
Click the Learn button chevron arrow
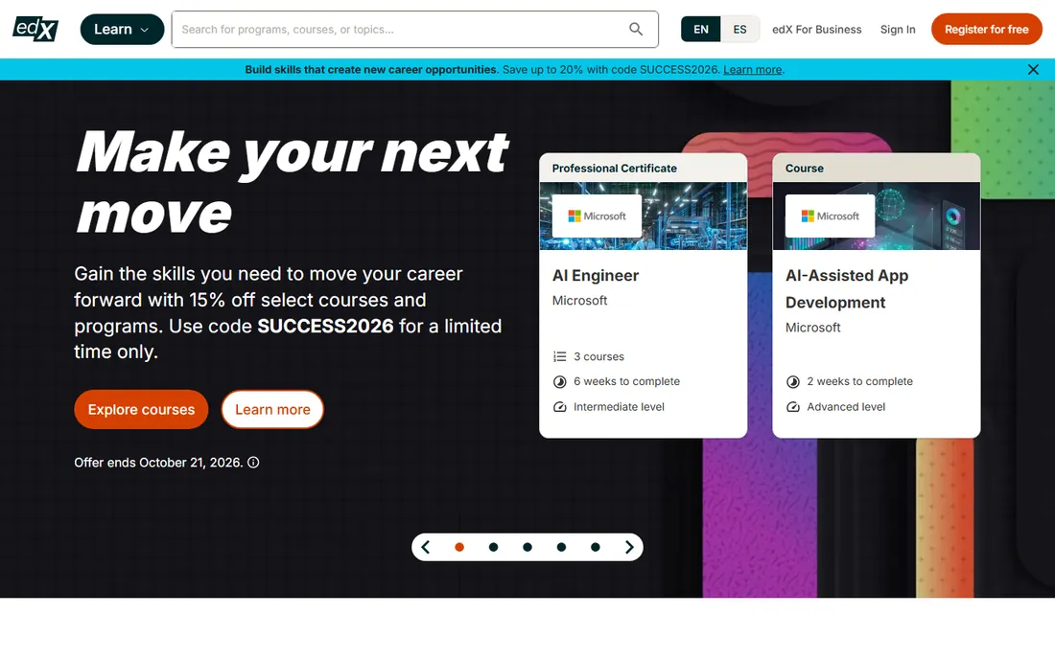click(x=144, y=30)
